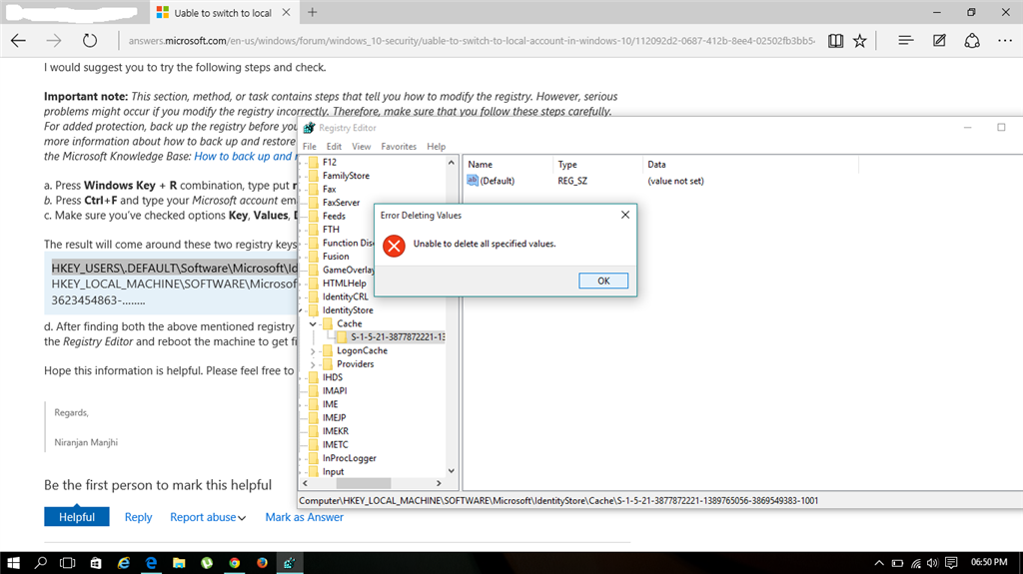The width and height of the screenshot is (1023, 574).
Task: Open the Wi-Fi network icon in tray
Action: 916,562
